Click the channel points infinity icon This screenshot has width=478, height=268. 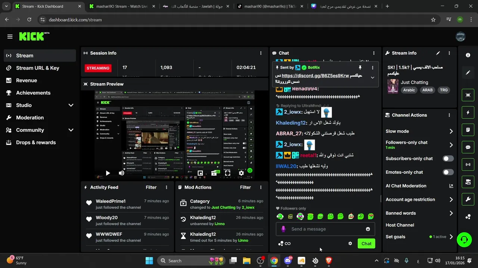288,243
